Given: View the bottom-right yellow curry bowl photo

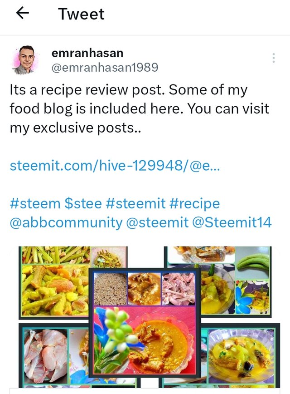Looking at the screenshot, I should click(x=240, y=355).
